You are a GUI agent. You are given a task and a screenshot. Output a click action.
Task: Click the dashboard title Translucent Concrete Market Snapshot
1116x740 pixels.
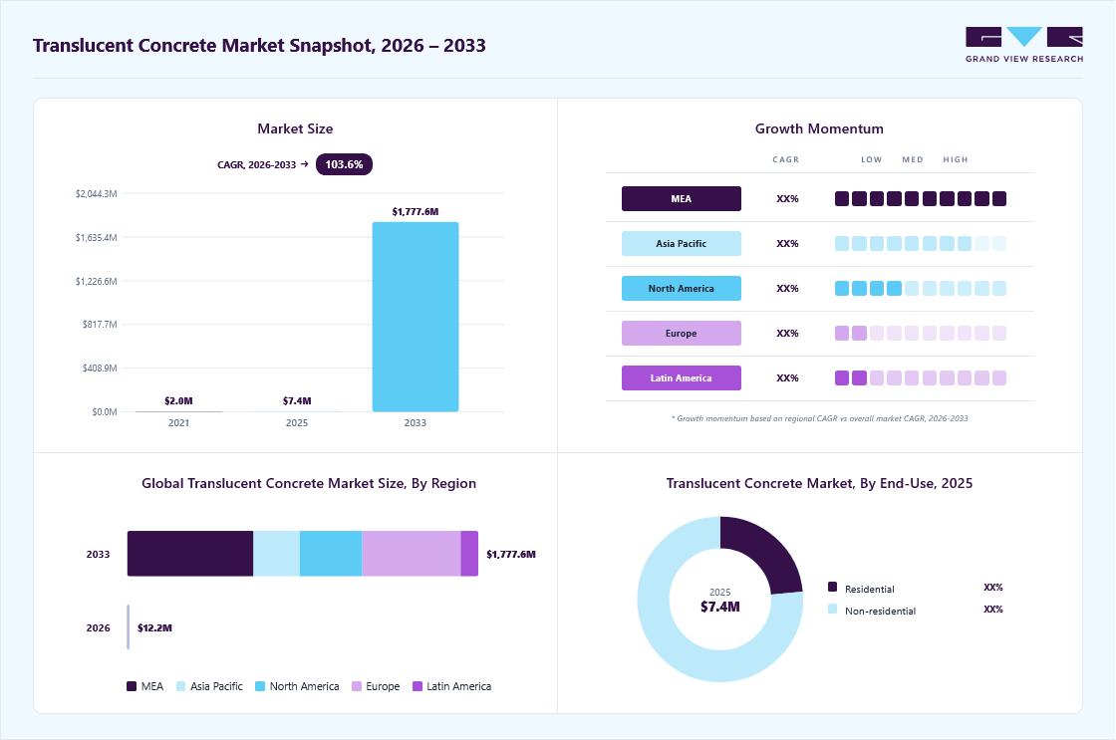click(259, 46)
